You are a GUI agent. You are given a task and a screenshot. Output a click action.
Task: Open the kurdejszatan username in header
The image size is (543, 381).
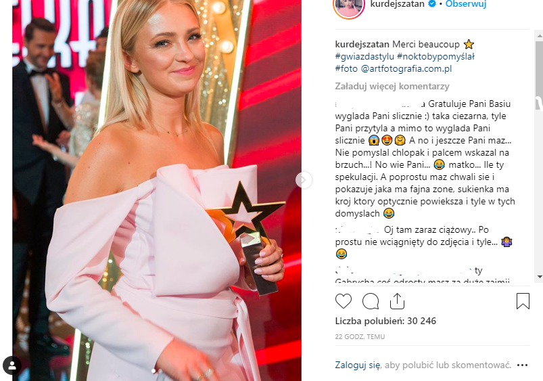(397, 4)
